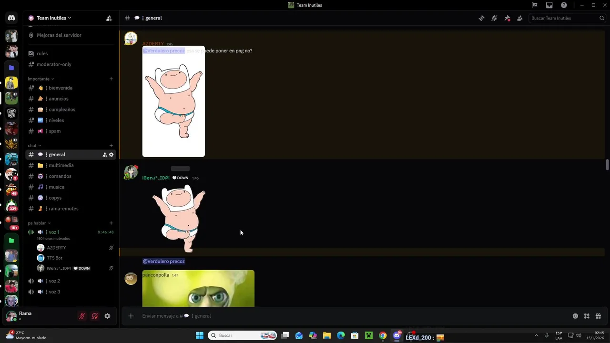
Task: Add channel to importante category
Action: 111,79
